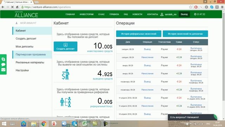
Task: Click the Платсистема column header
Action: coord(165,42)
